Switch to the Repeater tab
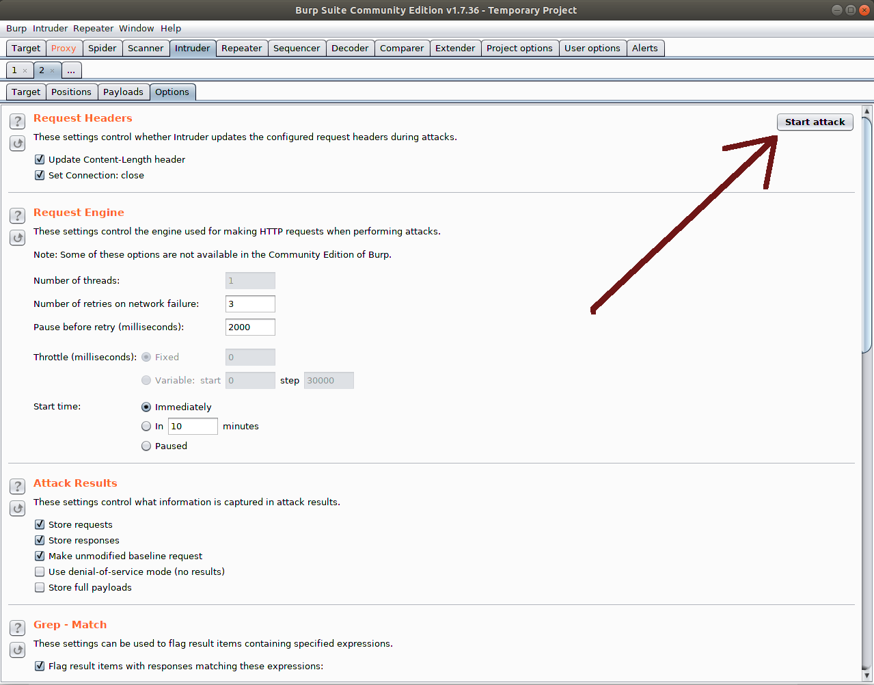The image size is (874, 685). 242,48
